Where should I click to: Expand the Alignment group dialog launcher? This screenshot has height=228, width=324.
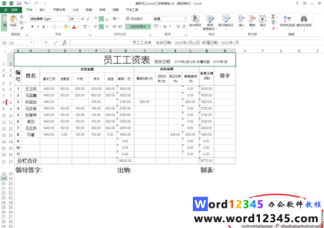[150, 35]
